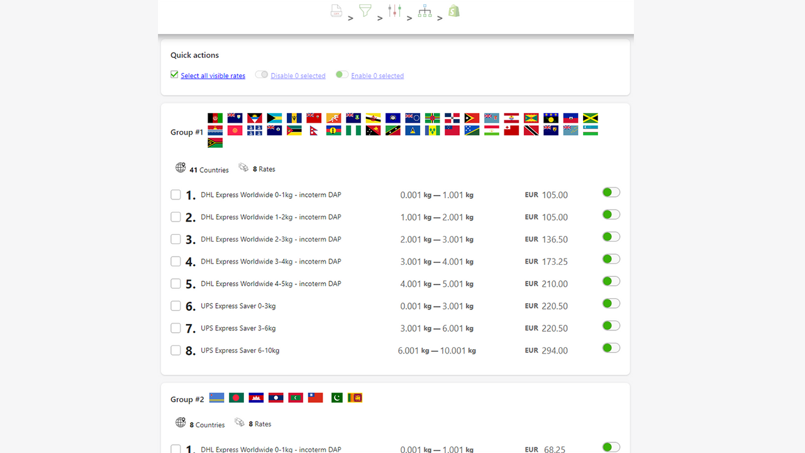
Task: Select the Jamaica flag in Group #1
Action: tap(590, 118)
